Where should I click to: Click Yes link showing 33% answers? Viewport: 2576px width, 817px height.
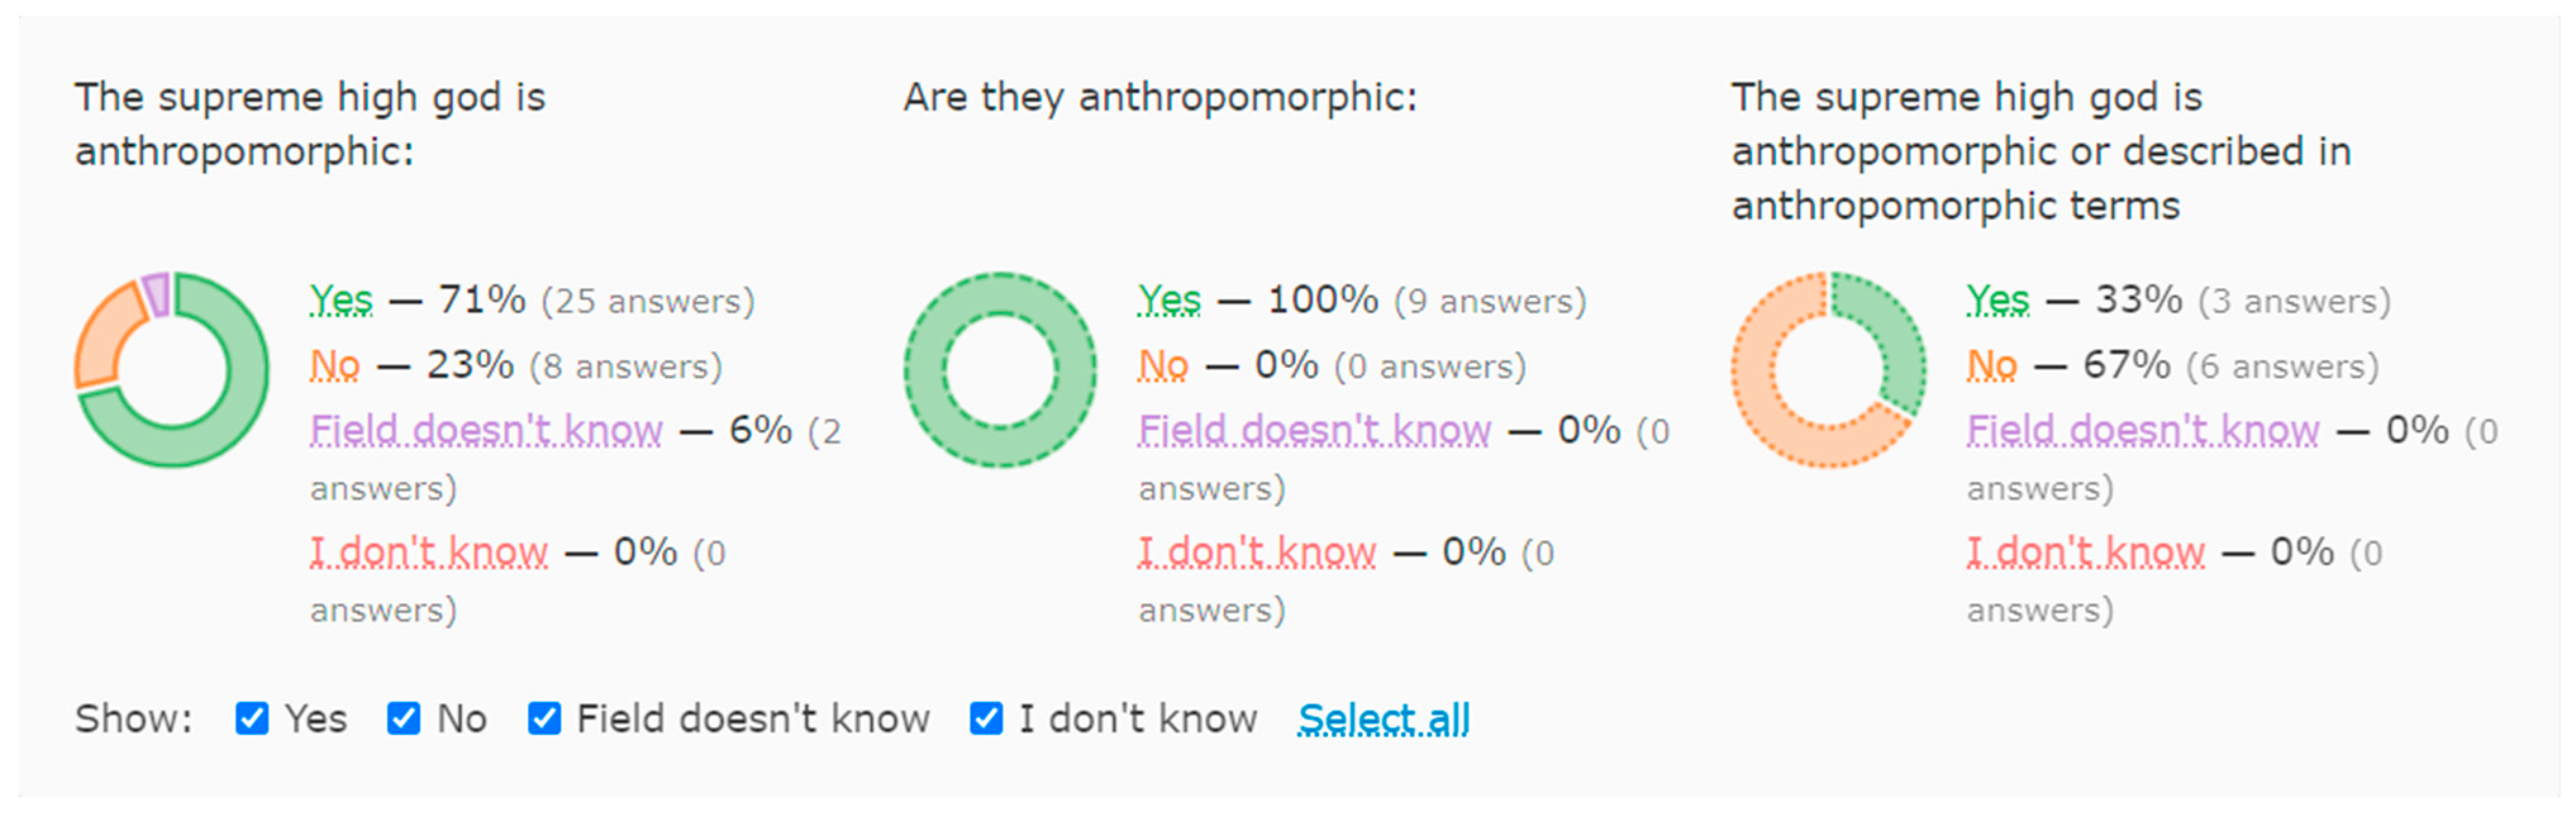1998,300
